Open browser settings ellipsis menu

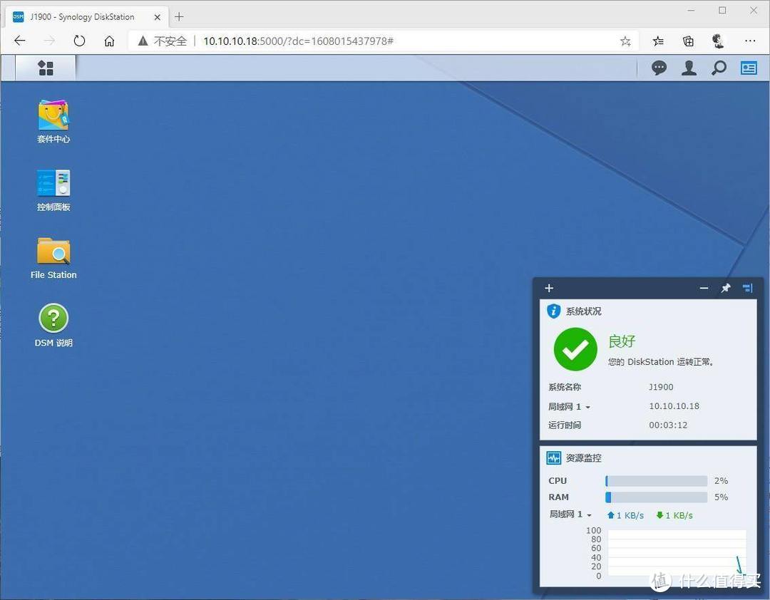coord(750,41)
